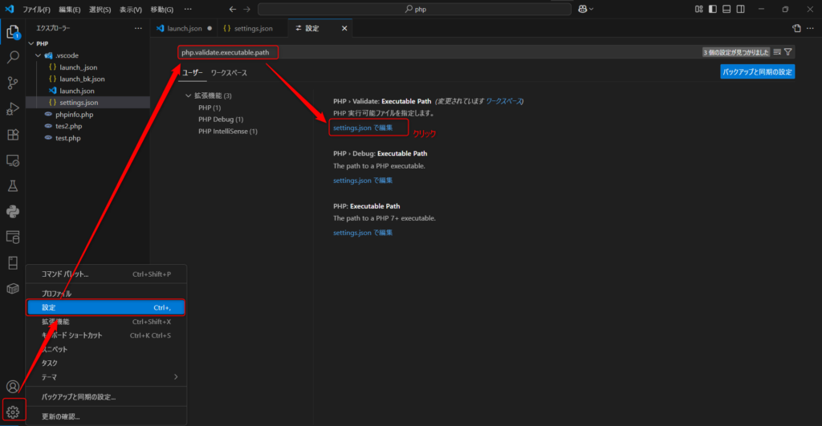Open Customize Layout icon
Image resolution: width=822 pixels, height=426 pixels.
(699, 9)
